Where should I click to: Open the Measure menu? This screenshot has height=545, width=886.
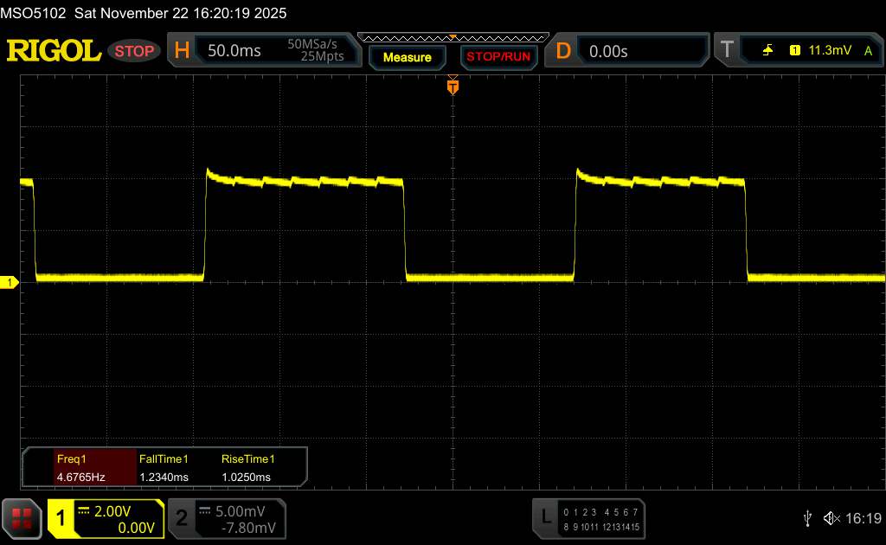(407, 57)
